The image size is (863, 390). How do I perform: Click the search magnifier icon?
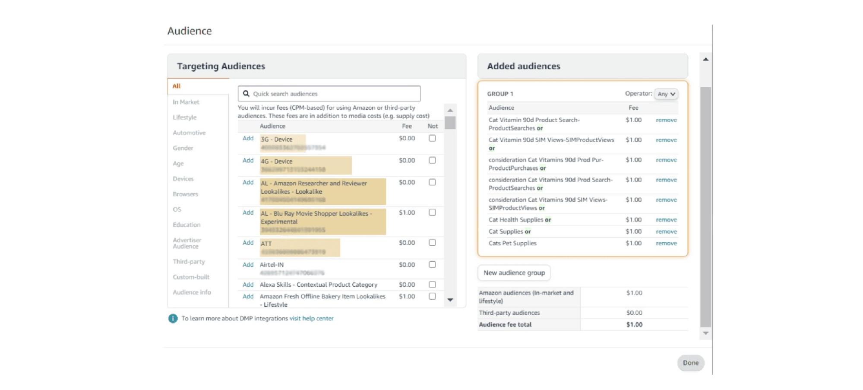(x=246, y=93)
